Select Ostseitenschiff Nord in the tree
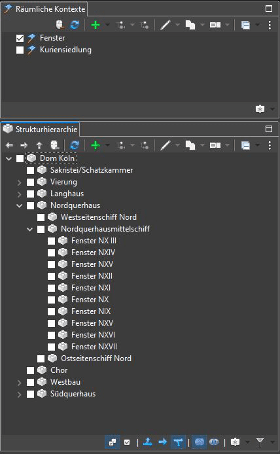Viewport: 280px width, 454px height. pyautogui.click(x=96, y=358)
